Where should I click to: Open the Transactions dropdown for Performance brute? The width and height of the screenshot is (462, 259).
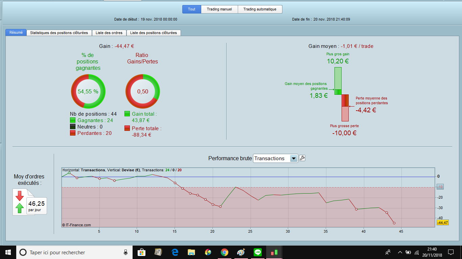[275, 159]
